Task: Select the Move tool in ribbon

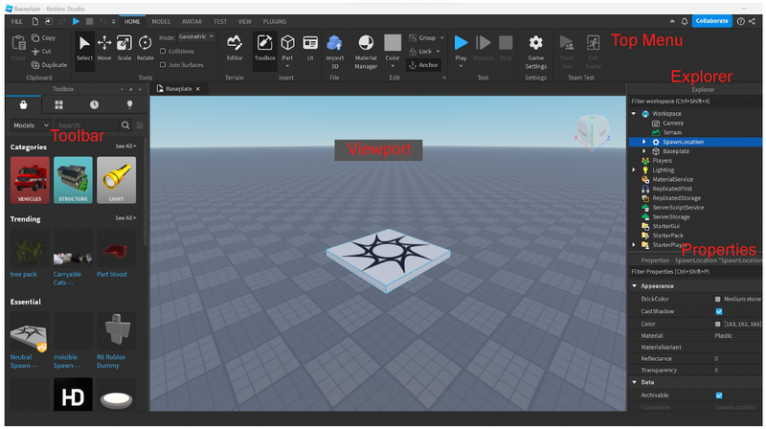Action: click(x=104, y=45)
